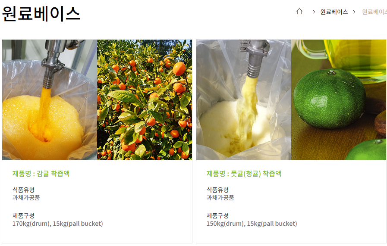Open the tangerine juice pouring photo
The width and height of the screenshot is (387, 246).
tap(50, 100)
